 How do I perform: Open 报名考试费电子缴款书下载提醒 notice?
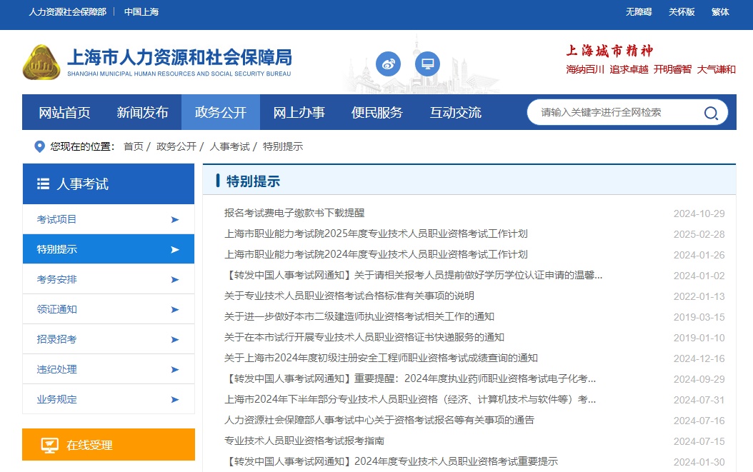[294, 214]
